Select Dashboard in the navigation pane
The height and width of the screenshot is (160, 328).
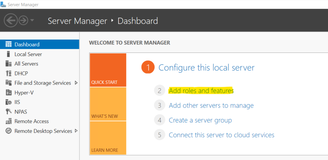click(x=39, y=44)
